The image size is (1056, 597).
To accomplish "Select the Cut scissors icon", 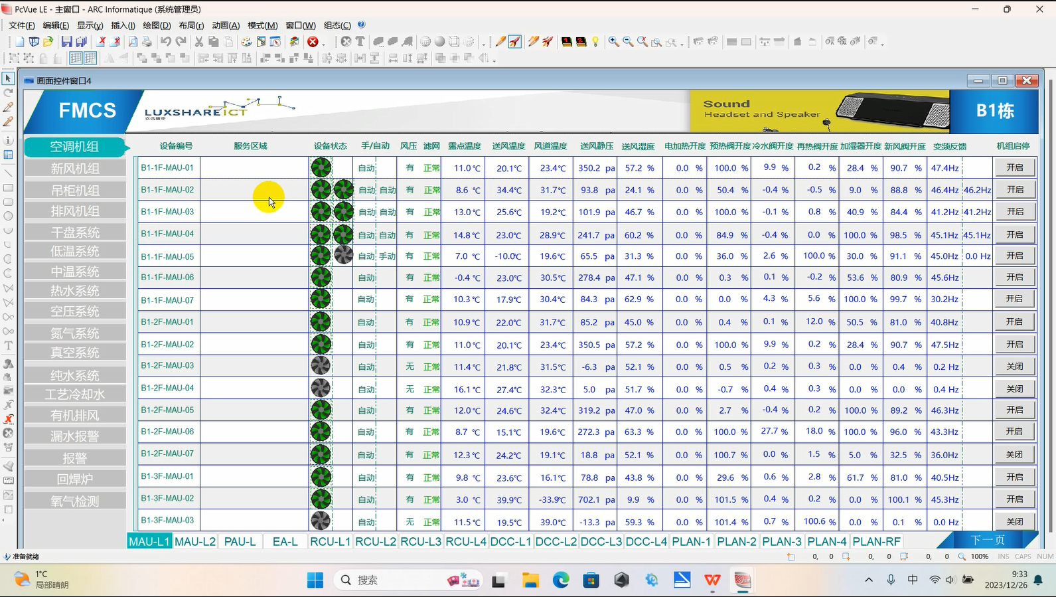I will tap(198, 42).
